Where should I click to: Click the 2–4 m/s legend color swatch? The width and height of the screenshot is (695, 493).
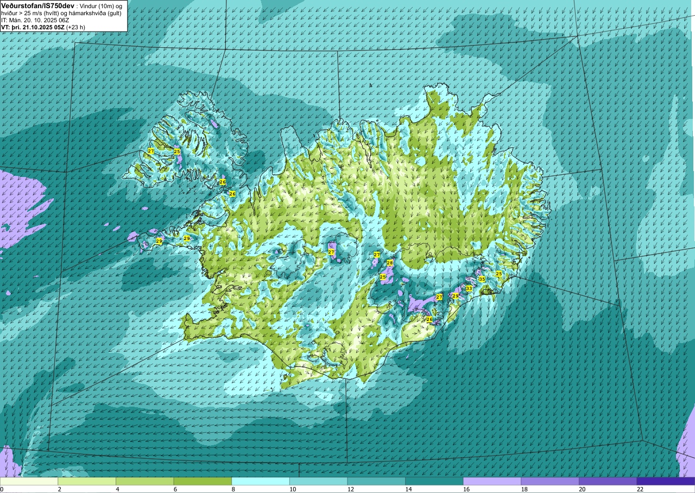[87, 481]
